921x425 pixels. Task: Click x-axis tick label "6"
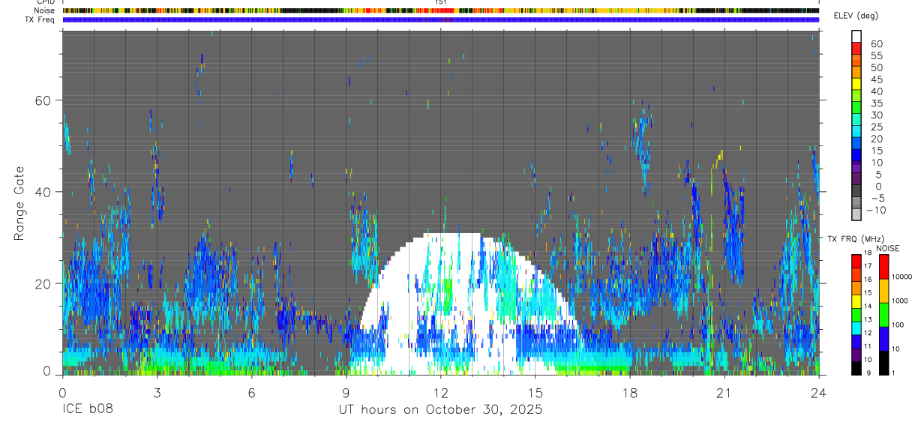251,392
